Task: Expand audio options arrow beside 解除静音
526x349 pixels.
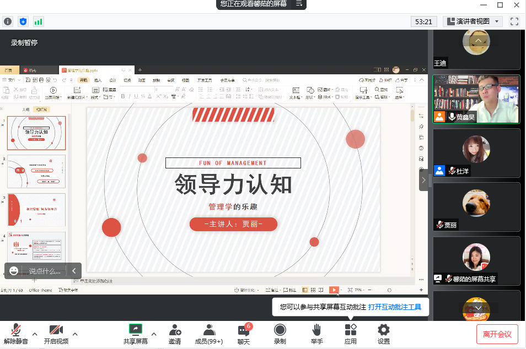Action: (35, 334)
